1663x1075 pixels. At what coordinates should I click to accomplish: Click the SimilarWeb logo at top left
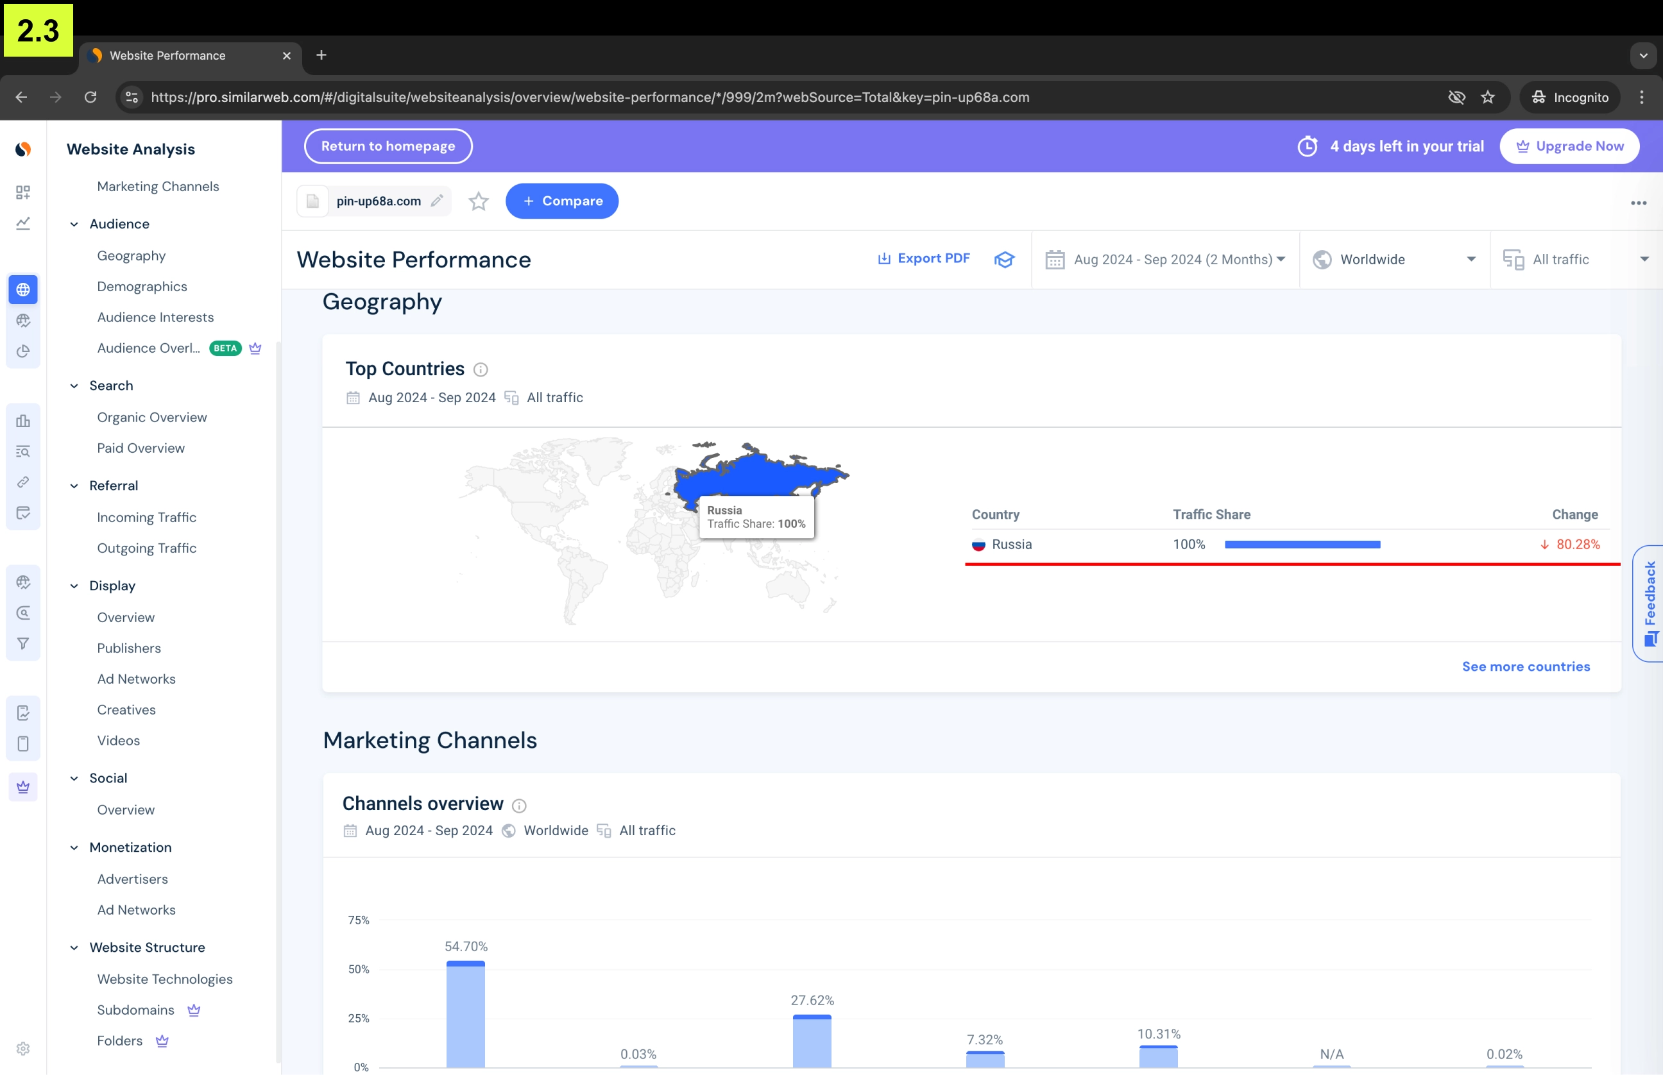tap(23, 149)
